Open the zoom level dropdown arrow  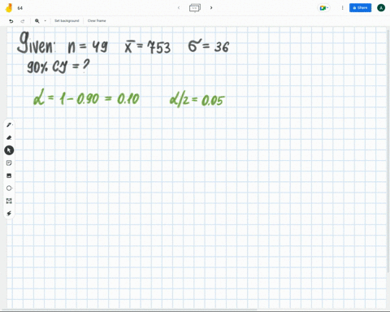pyautogui.click(x=45, y=21)
